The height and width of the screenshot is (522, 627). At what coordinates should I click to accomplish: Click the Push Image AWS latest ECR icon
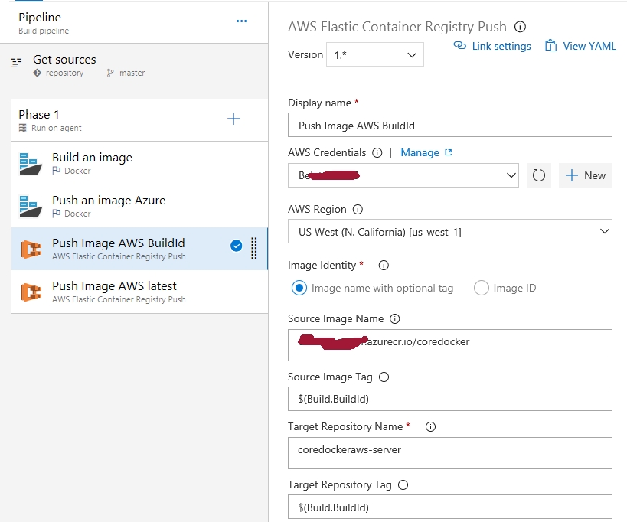(x=31, y=292)
